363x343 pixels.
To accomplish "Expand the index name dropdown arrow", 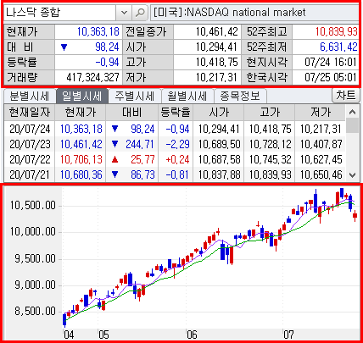I will click(124, 13).
